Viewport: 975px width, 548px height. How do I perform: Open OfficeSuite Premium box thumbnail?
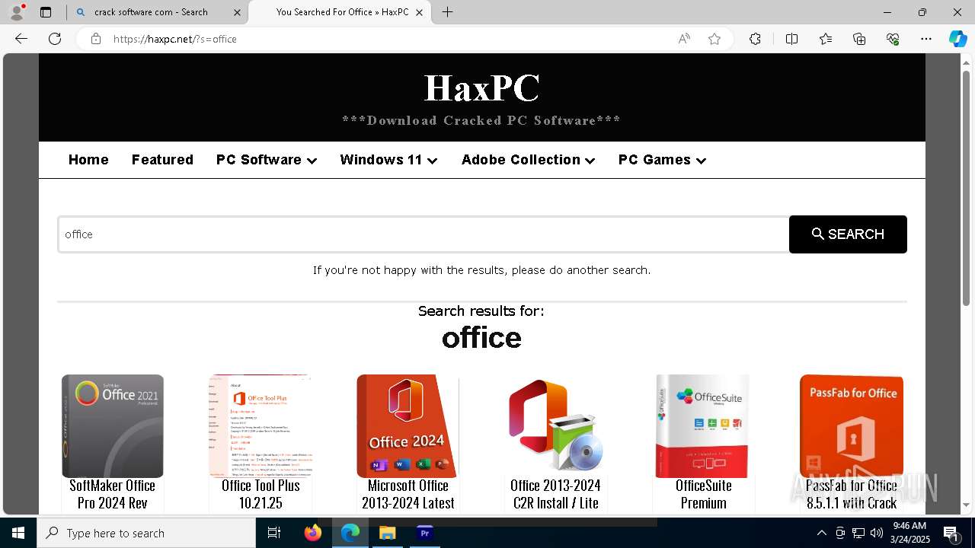click(x=703, y=426)
